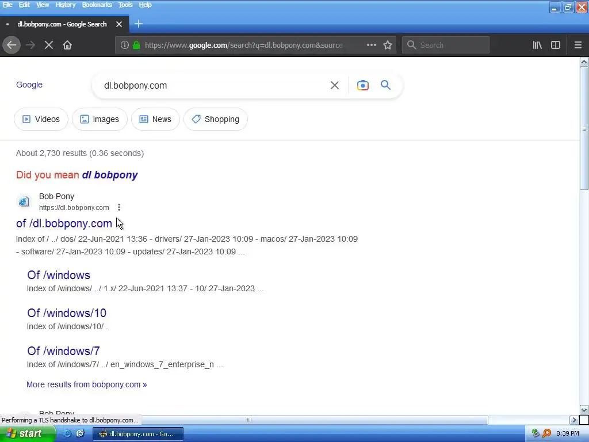The image size is (589, 442).
Task: Click the vertical scrollbar up arrow
Action: point(584,62)
